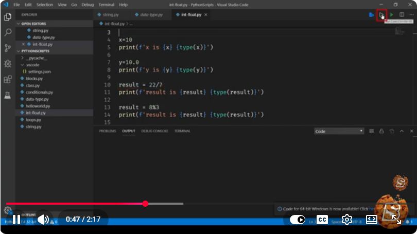
Task: Click code line 'result = 22/7'
Action: click(x=141, y=85)
